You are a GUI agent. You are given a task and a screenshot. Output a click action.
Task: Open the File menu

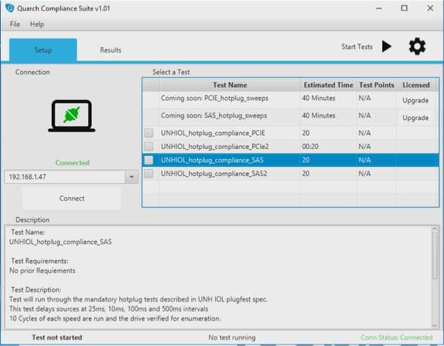(x=14, y=24)
